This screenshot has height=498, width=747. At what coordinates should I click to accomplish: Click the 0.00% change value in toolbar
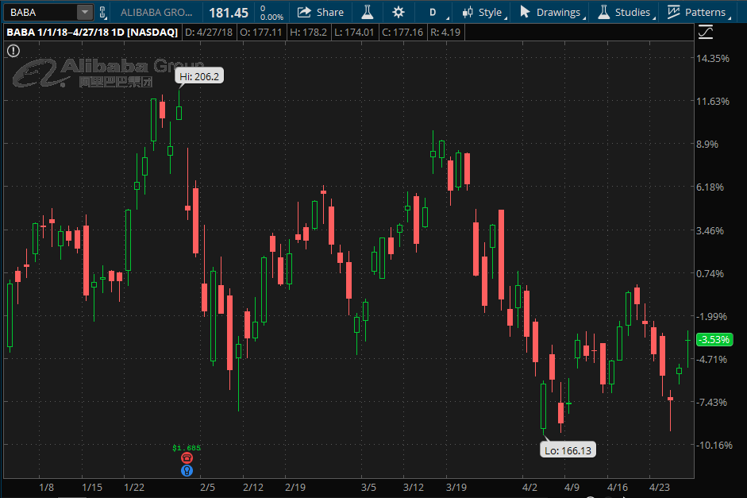coord(272,17)
